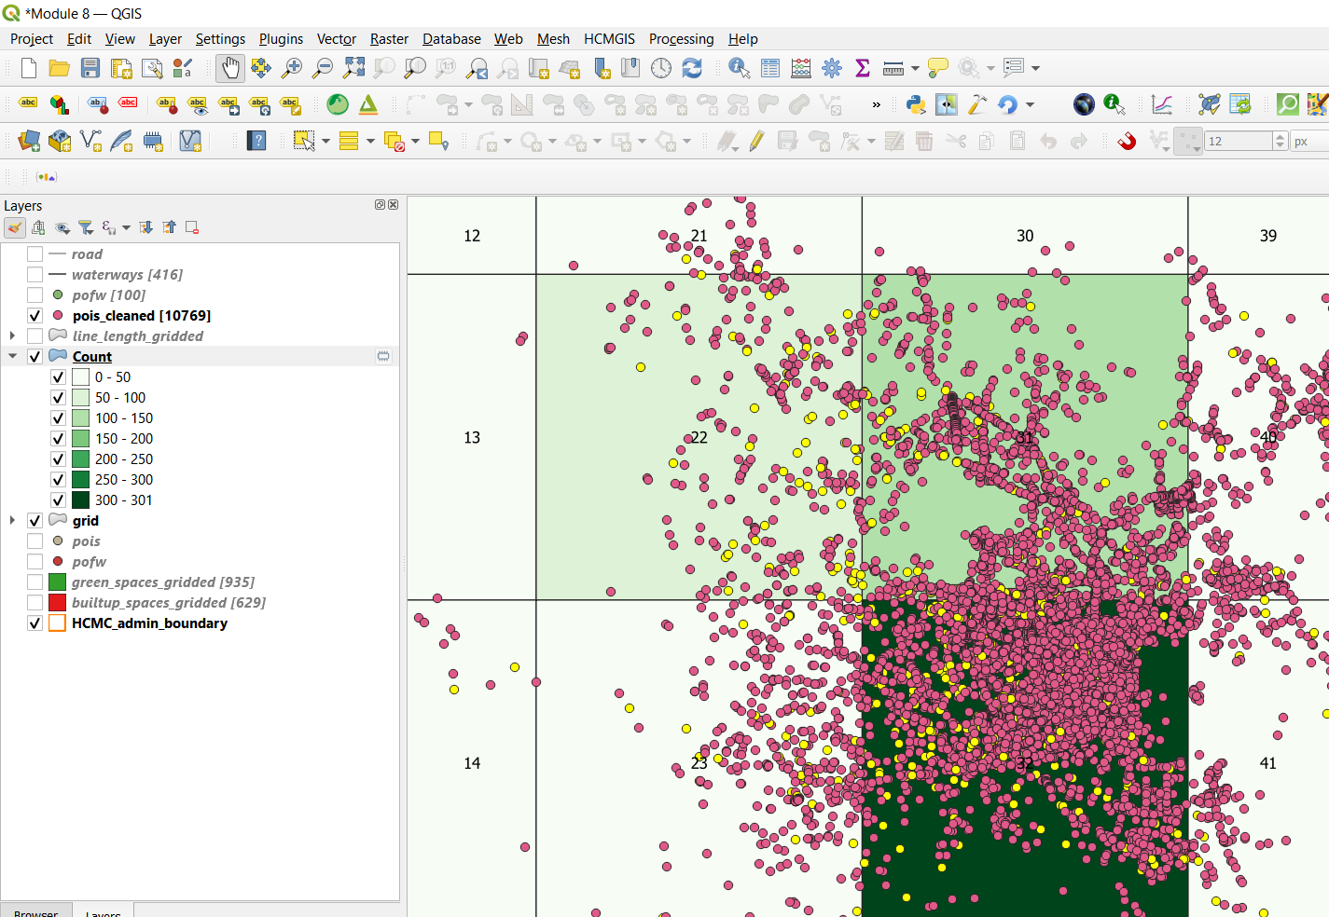The height and width of the screenshot is (917, 1329).
Task: Toggle the HCMC_admin_boundary layer checkbox
Action: pyautogui.click(x=35, y=623)
